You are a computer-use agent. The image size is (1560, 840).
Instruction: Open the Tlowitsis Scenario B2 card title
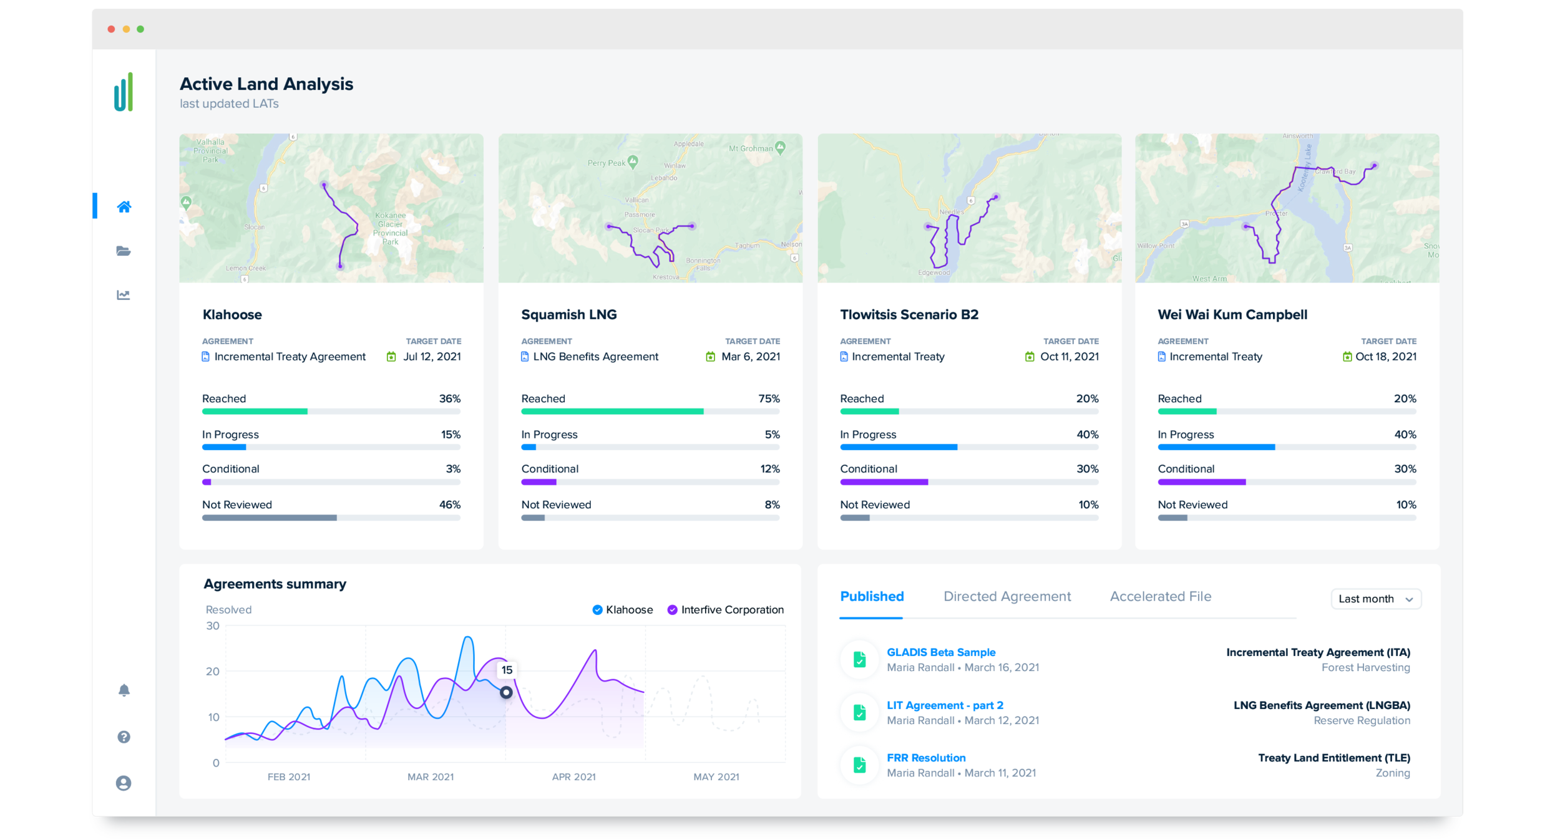[909, 314]
